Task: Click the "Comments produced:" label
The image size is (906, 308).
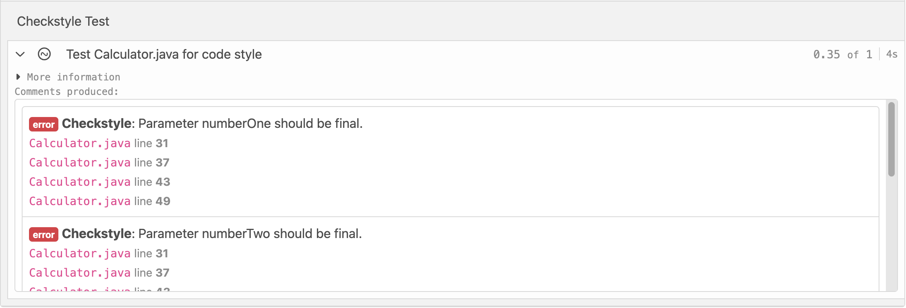Action: tap(67, 92)
